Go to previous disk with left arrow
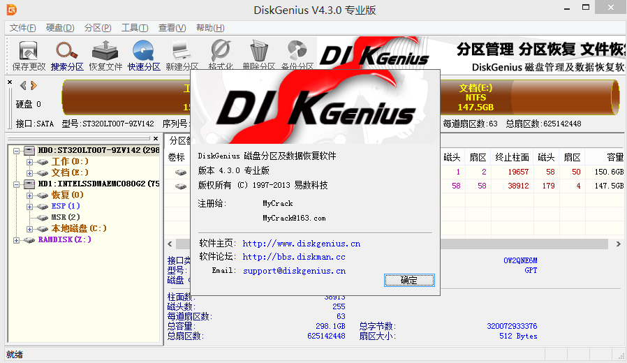Viewport: 627px width, 363px height. click(x=23, y=86)
